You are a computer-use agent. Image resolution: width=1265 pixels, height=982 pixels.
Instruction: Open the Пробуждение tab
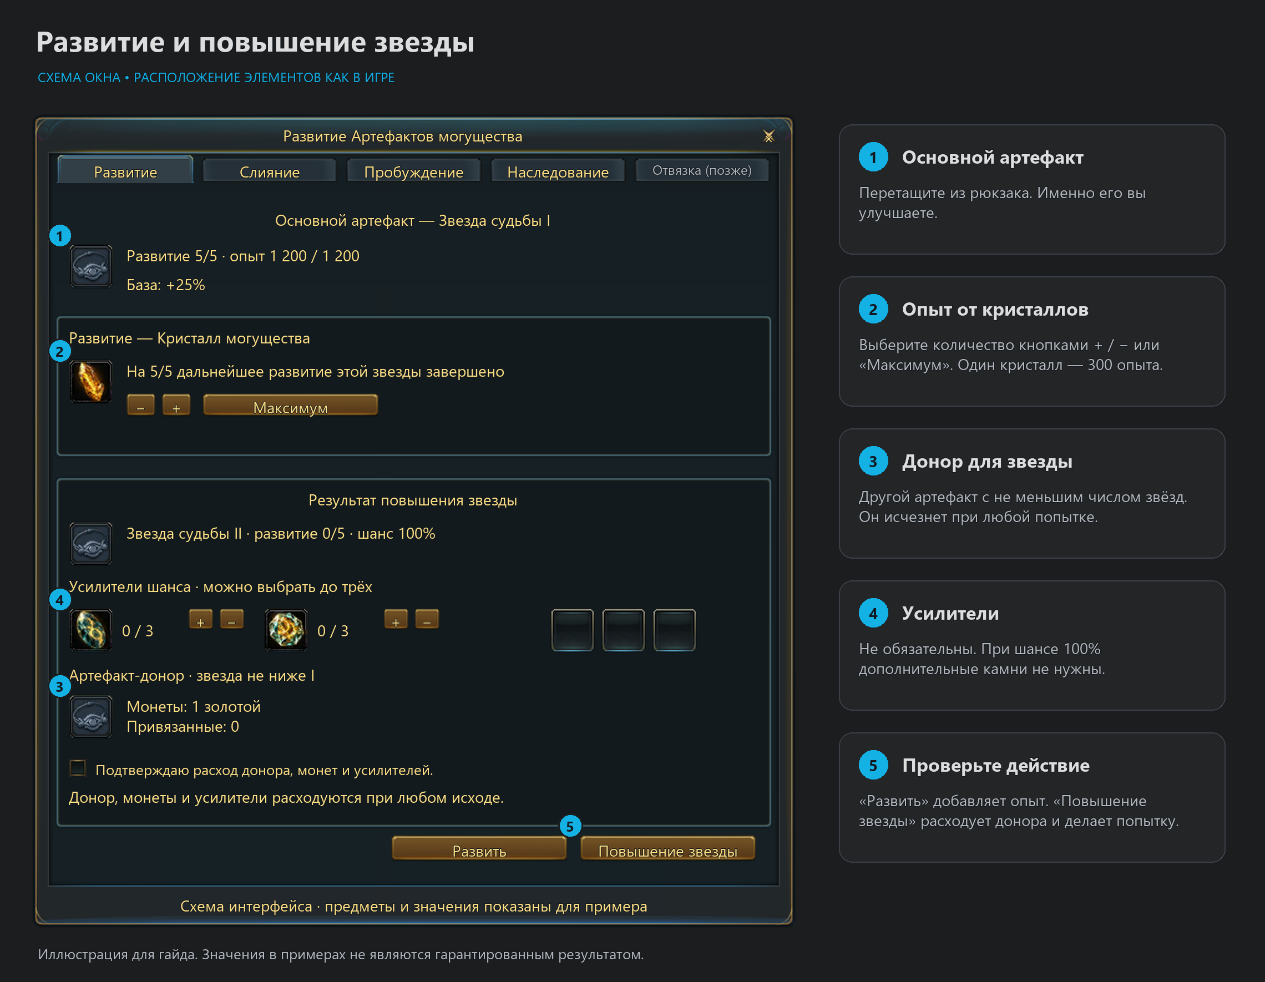point(413,170)
